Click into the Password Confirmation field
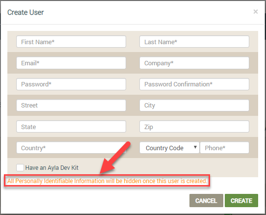The width and height of the screenshot is (266, 215). pos(194,84)
